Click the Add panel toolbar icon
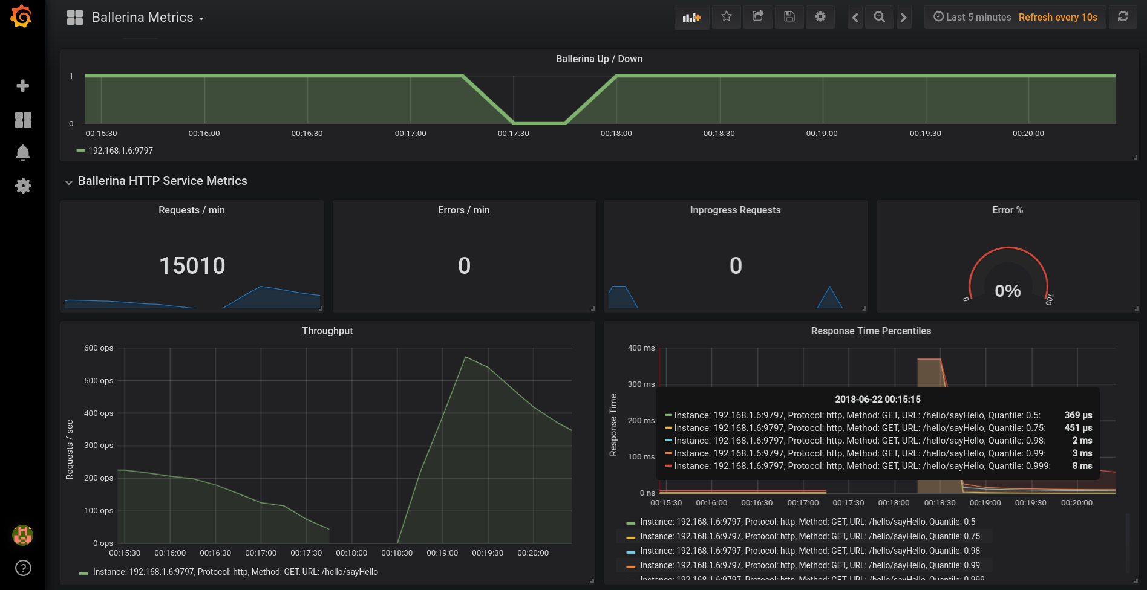Viewport: 1147px width, 590px height. [691, 18]
